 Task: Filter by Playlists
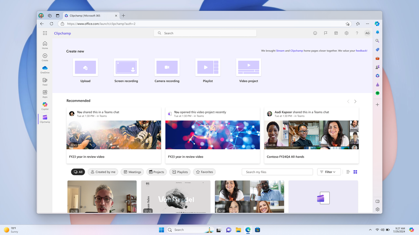180,172
